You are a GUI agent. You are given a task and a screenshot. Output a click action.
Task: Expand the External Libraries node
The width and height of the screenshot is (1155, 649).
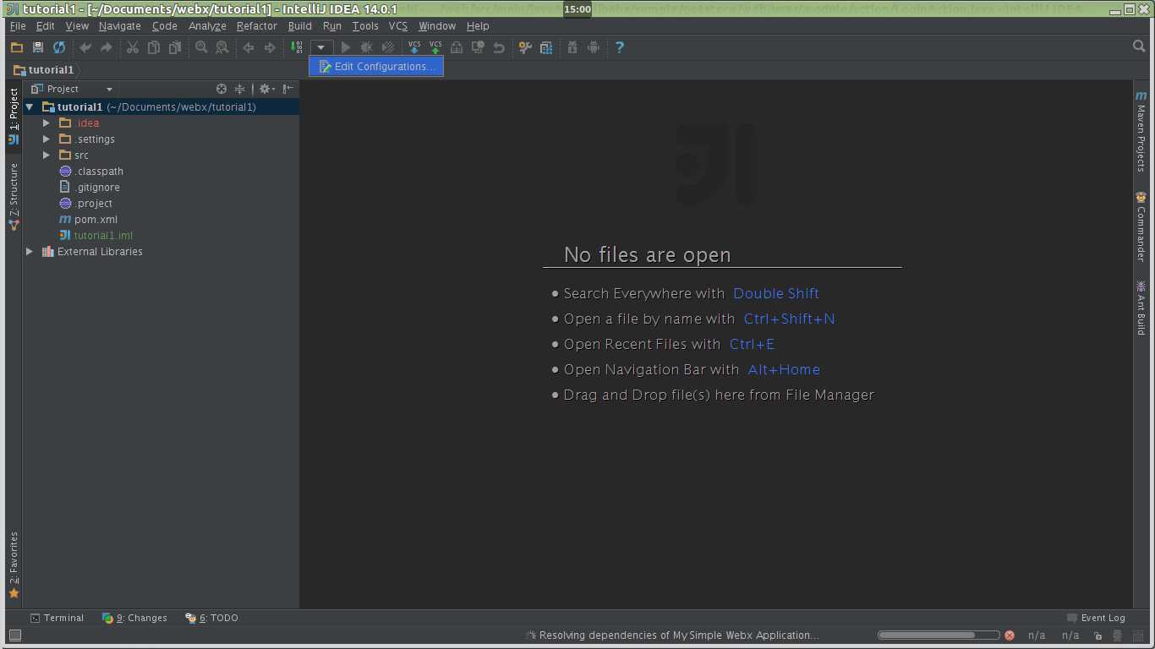click(30, 252)
